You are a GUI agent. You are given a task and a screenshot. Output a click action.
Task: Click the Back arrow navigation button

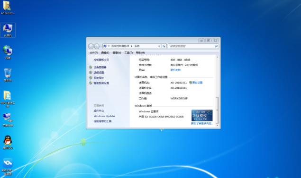click(x=91, y=46)
